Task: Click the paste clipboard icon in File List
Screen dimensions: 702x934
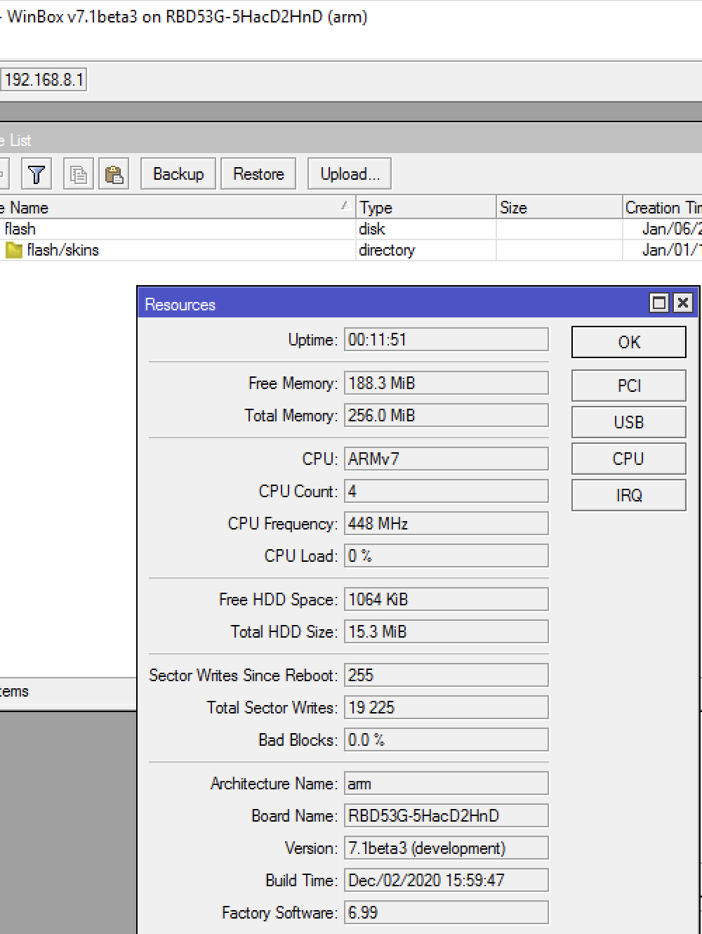Action: point(114,174)
